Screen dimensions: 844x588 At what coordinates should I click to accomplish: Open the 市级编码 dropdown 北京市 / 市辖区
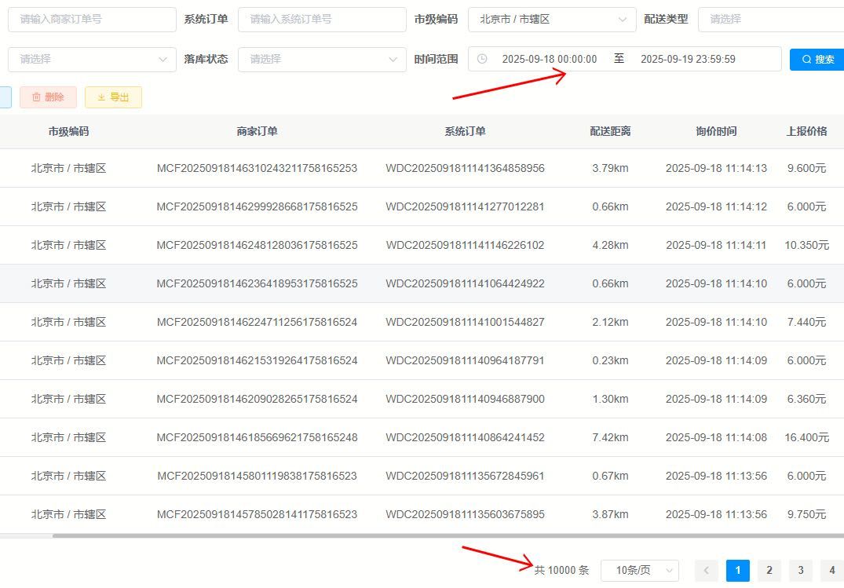[552, 20]
